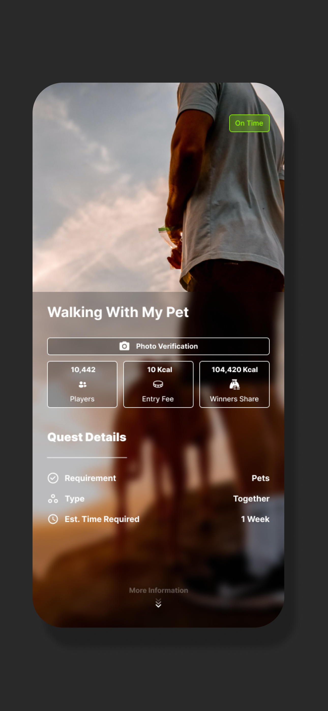The image size is (328, 711).
Task: Expand More Information with double chevron
Action: [x=158, y=603]
